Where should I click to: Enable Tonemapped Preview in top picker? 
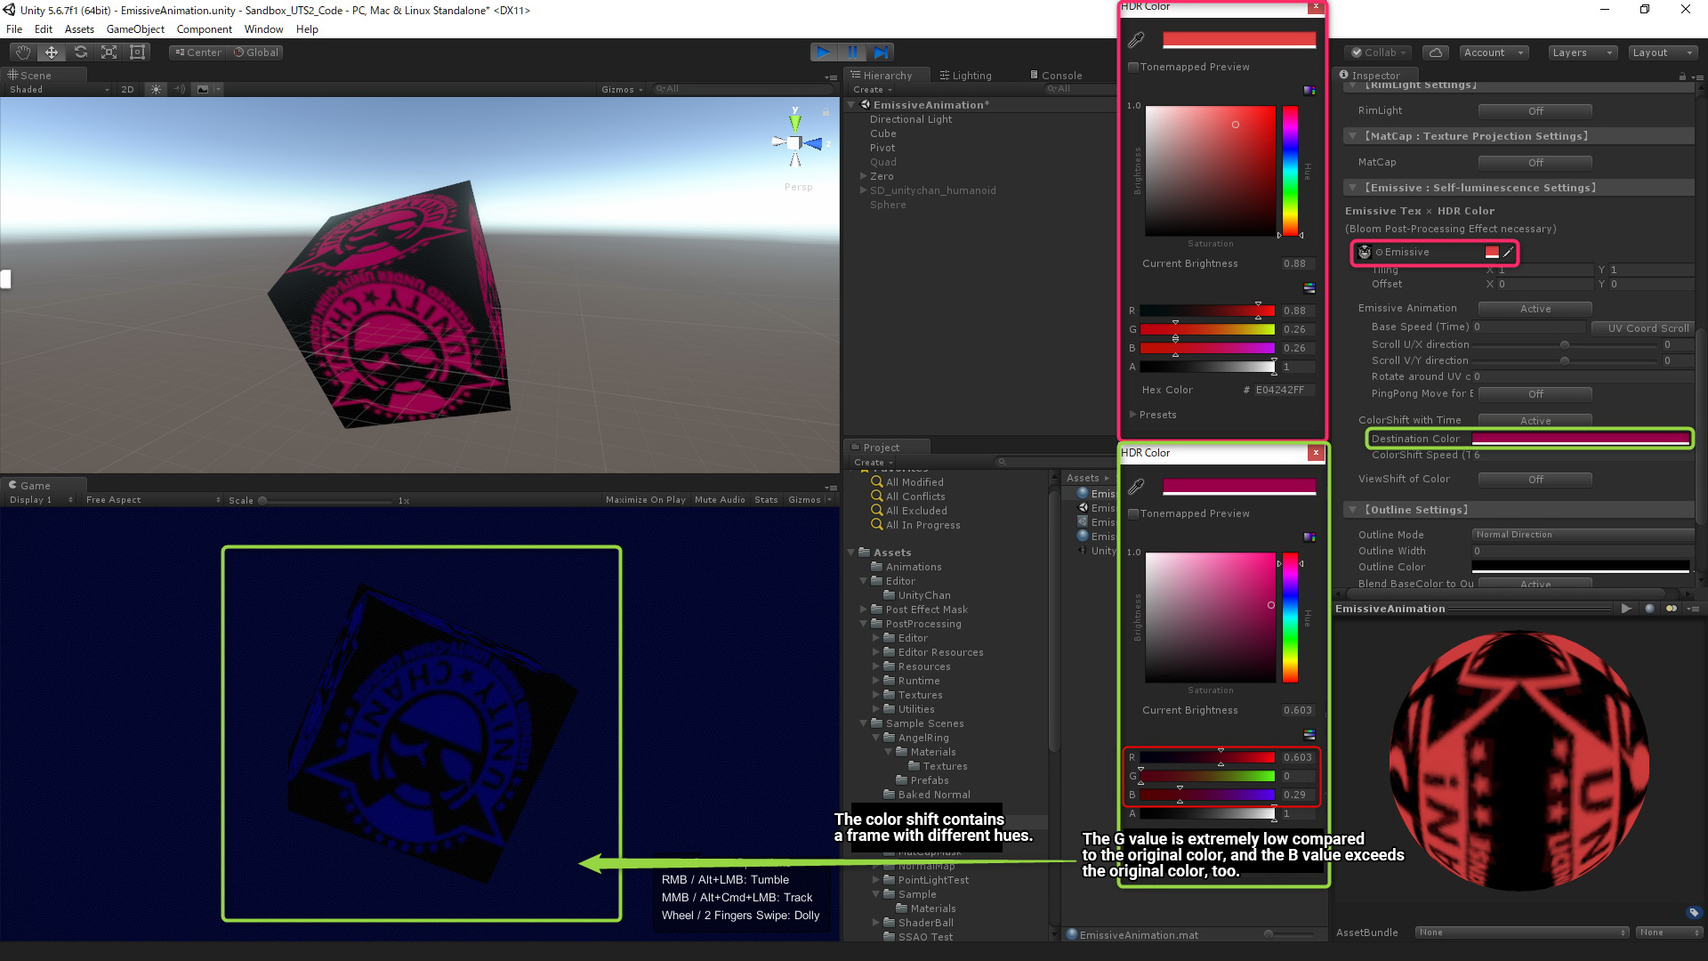click(x=1133, y=67)
